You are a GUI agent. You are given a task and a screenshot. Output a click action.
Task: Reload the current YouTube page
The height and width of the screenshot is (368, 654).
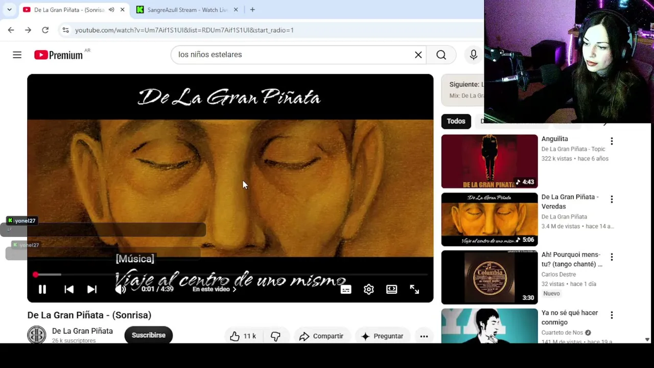tap(45, 30)
